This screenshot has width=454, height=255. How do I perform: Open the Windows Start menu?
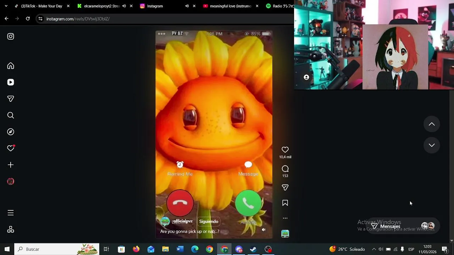tap(7, 249)
